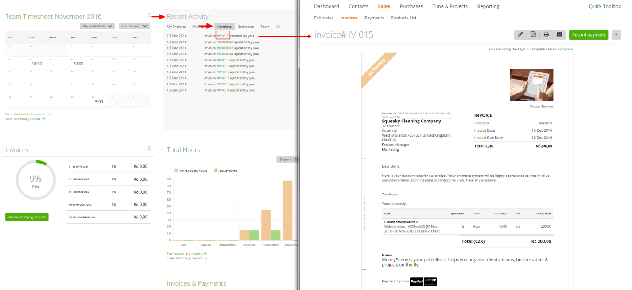This screenshot has height=290, width=632.
Task: Click the 9% Paid progress ring
Action: tap(35, 180)
